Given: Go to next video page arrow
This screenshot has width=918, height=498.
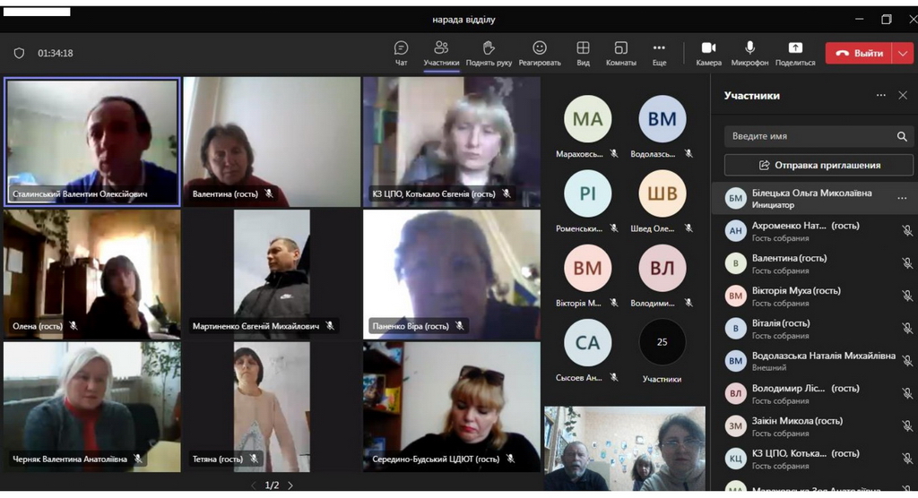Looking at the screenshot, I should pos(290,485).
